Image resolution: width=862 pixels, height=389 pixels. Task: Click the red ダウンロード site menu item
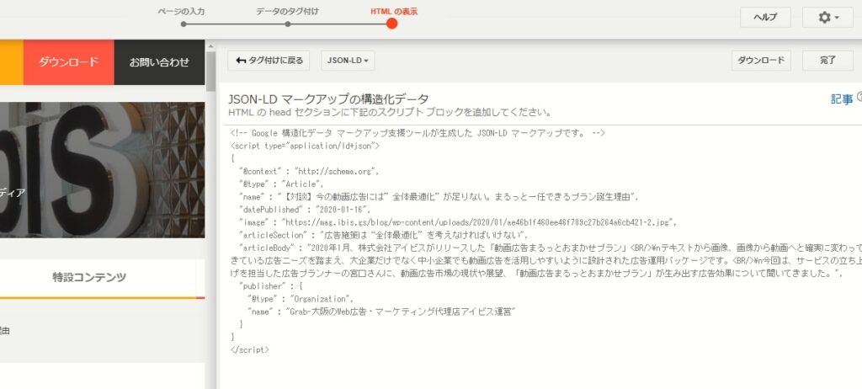69,62
